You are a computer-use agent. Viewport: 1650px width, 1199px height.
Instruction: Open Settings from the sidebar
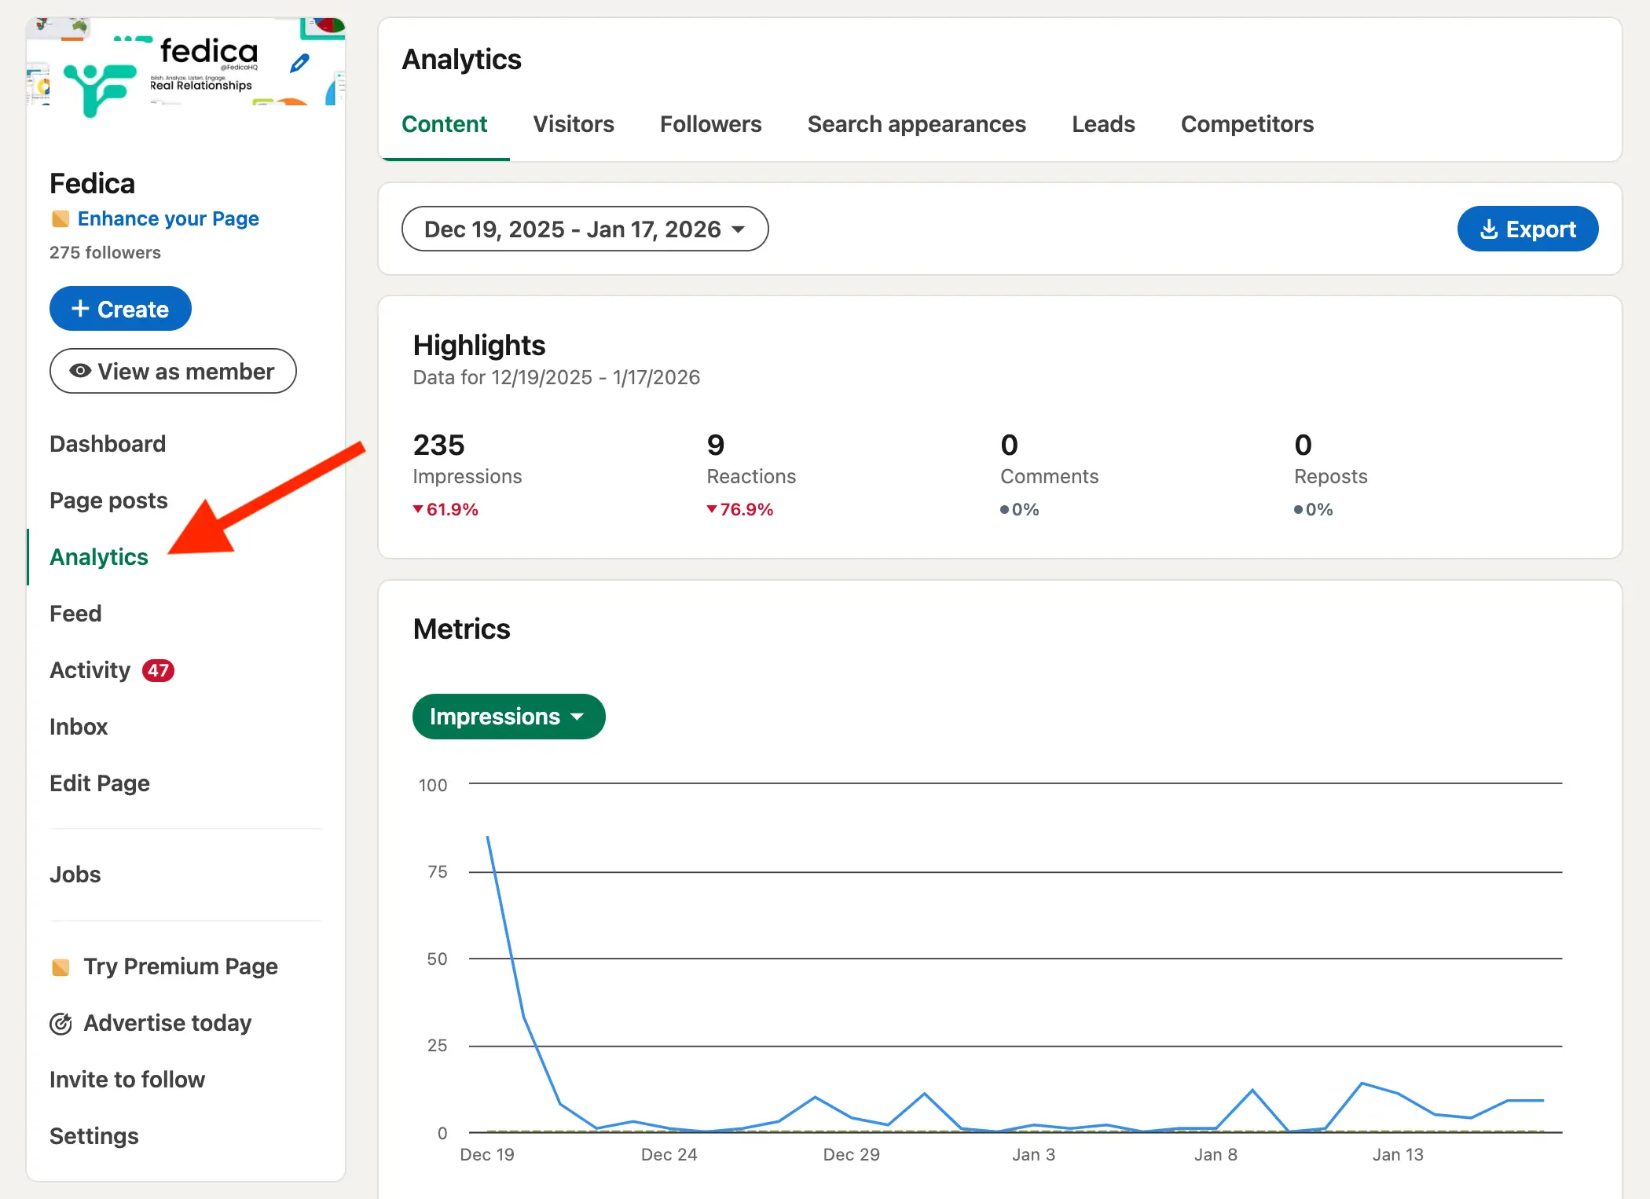click(94, 1136)
